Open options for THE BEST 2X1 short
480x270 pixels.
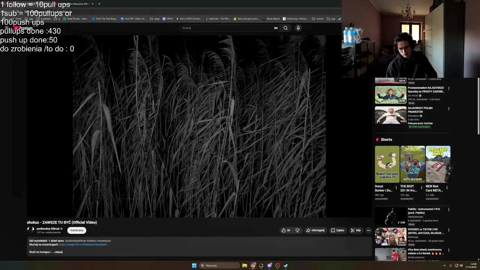pos(421,188)
